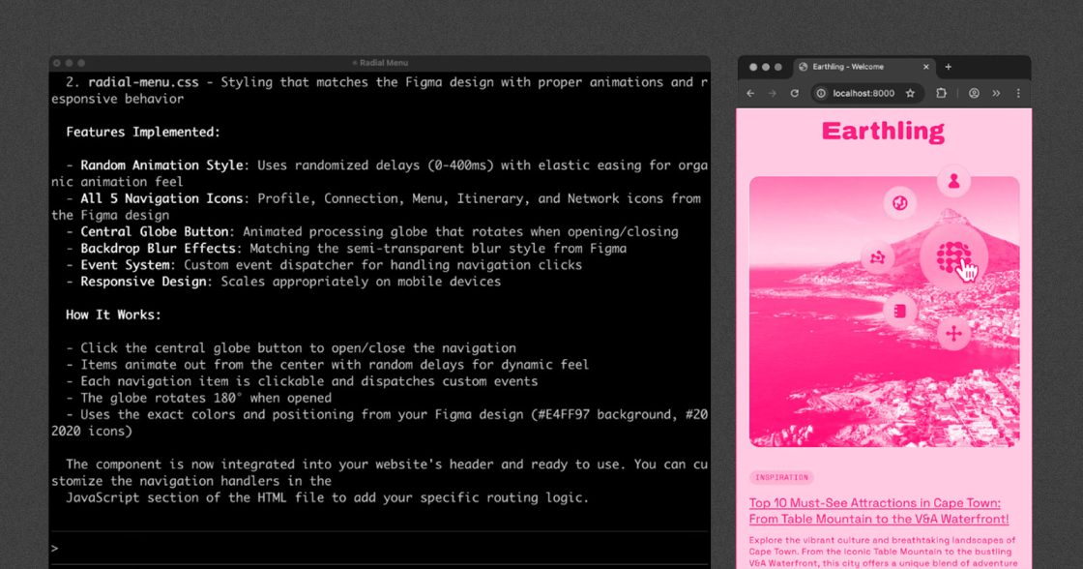Click the Chrome profile avatar icon
The image size is (1083, 569).
pyautogui.click(x=974, y=93)
